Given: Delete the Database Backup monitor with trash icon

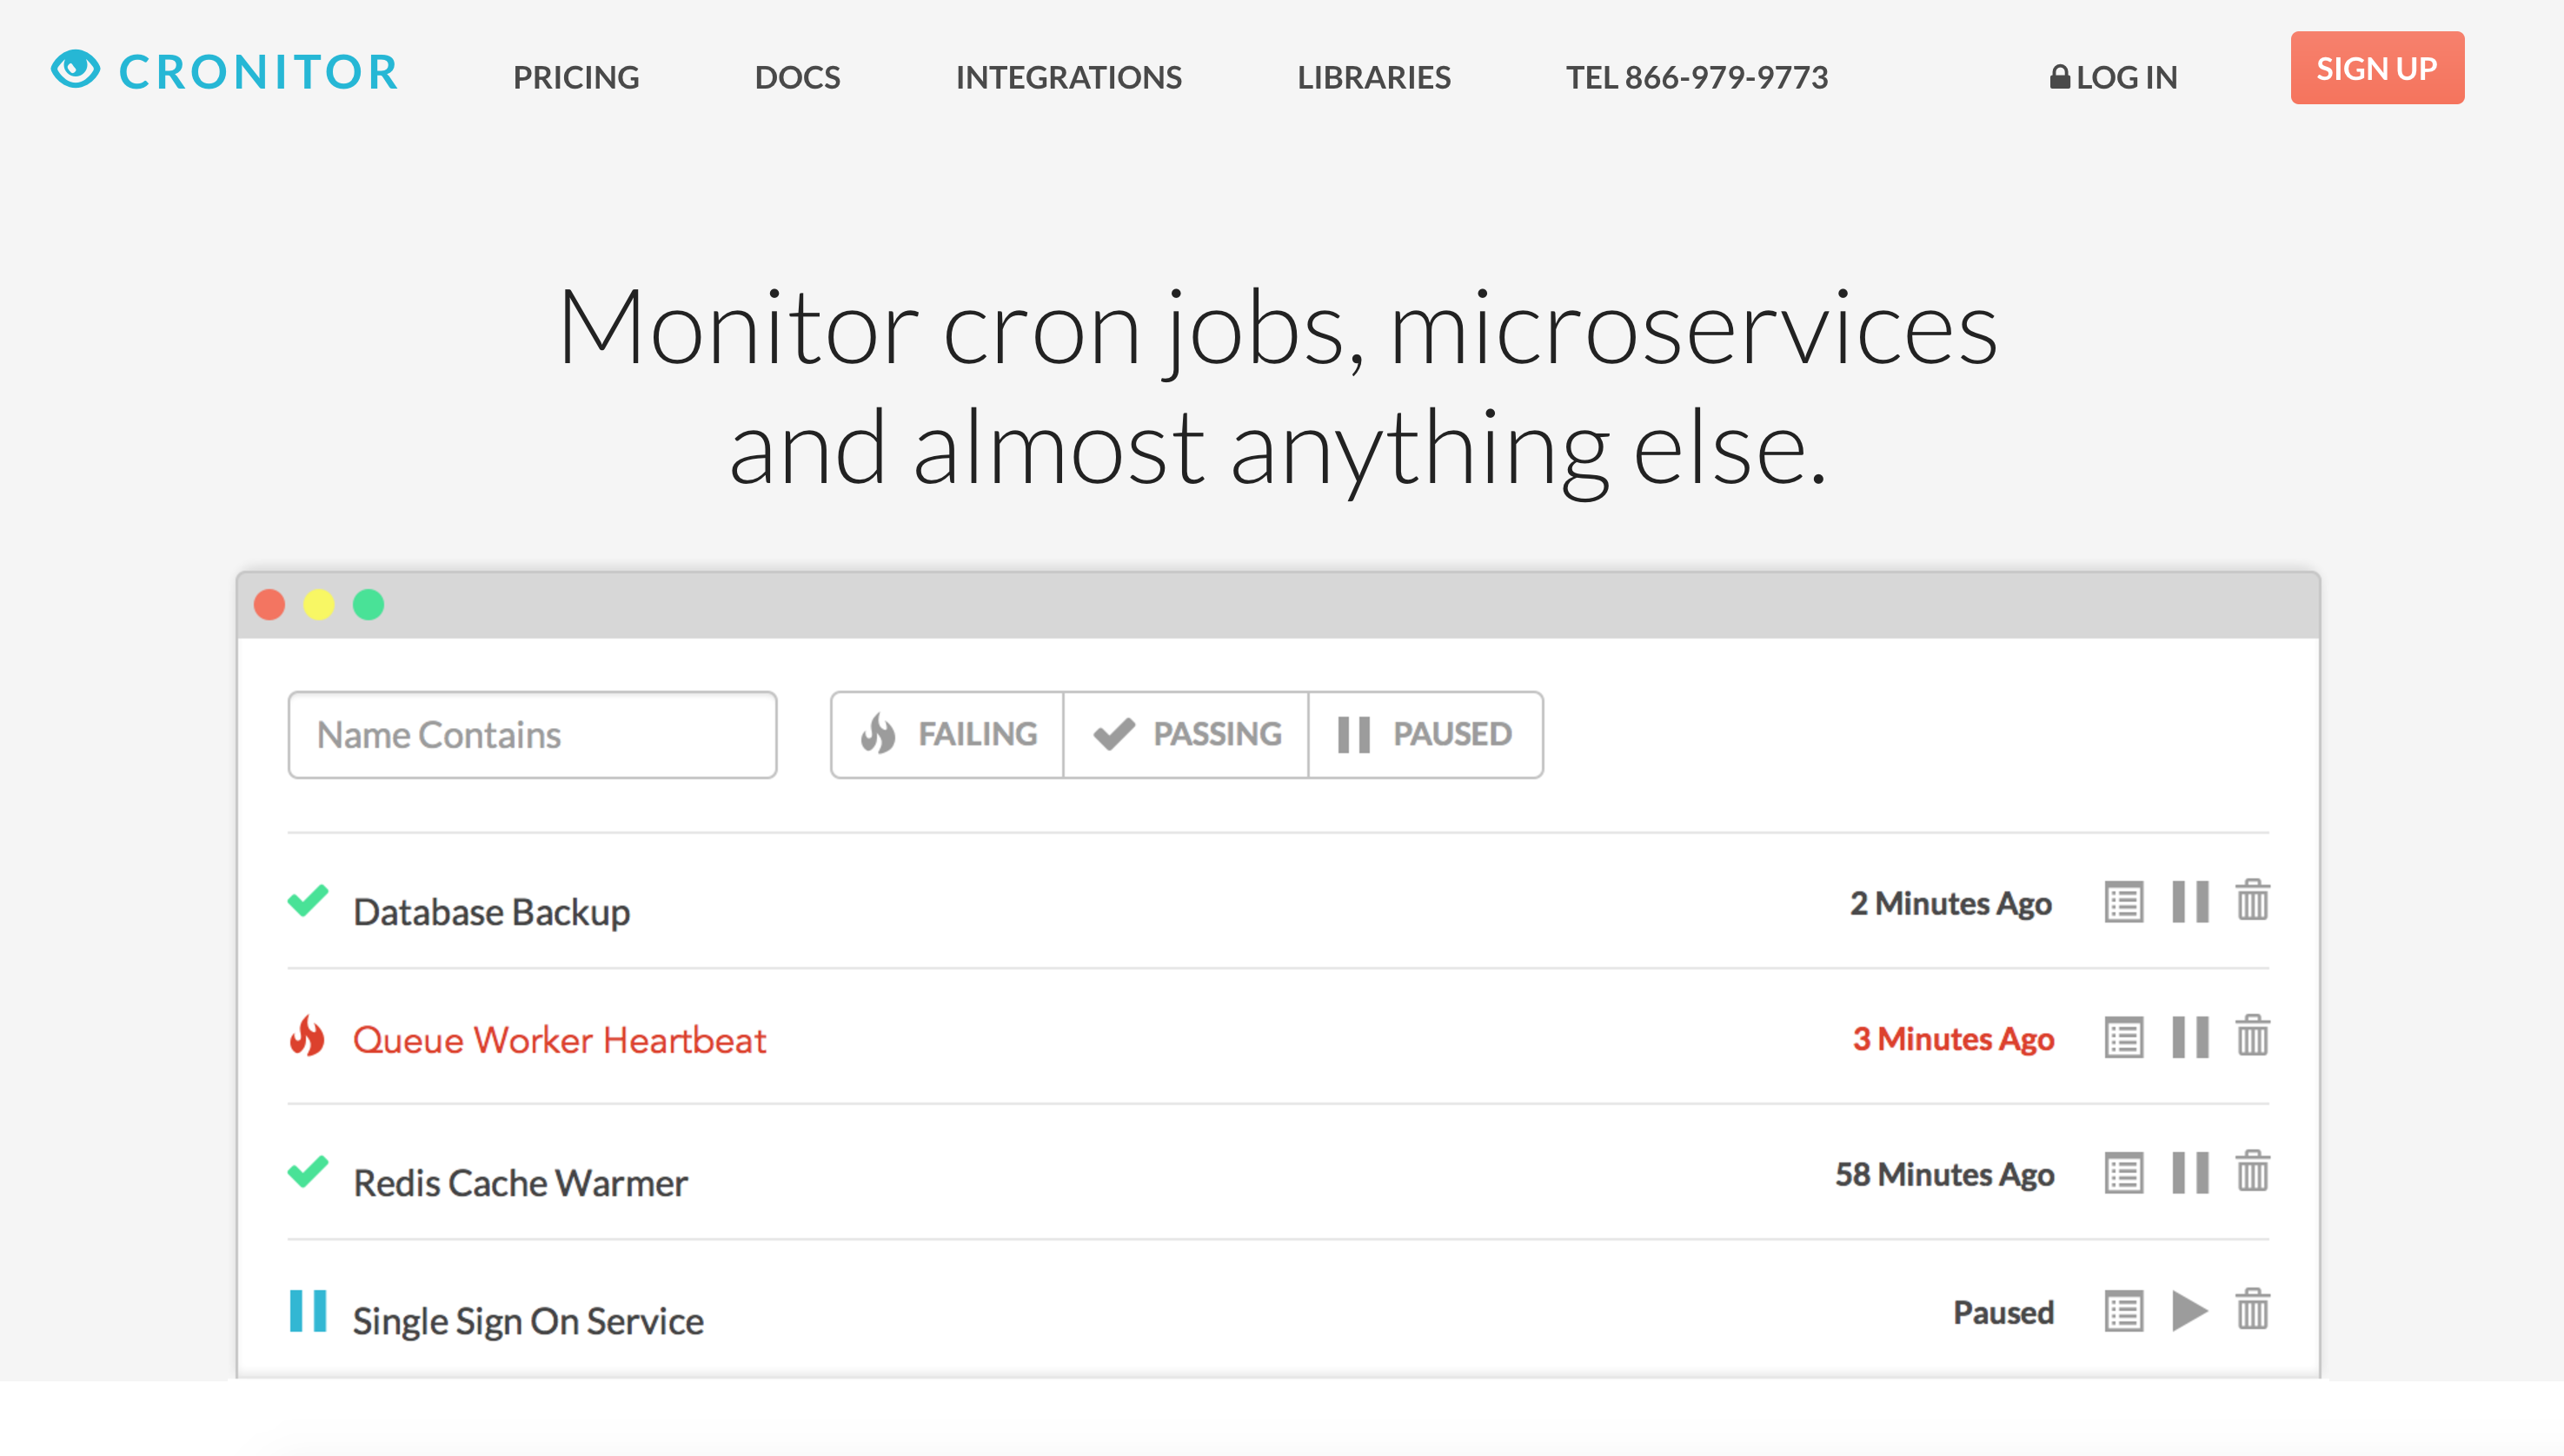Looking at the screenshot, I should (x=2252, y=901).
